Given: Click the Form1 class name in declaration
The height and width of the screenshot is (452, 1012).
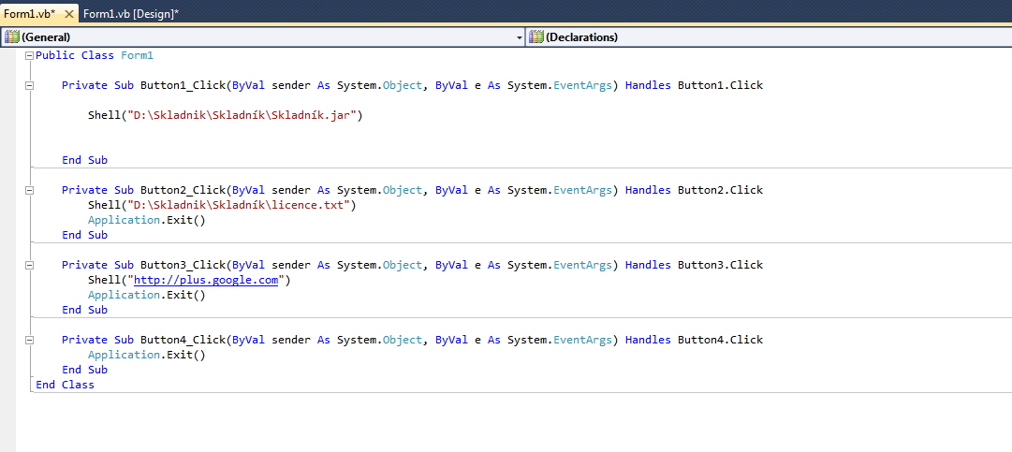Looking at the screenshot, I should pyautogui.click(x=137, y=55).
